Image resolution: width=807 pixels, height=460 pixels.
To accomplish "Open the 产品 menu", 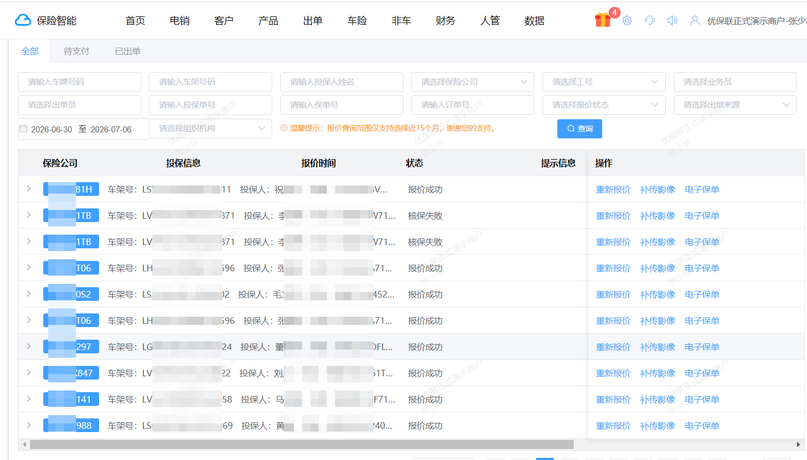I will tap(268, 21).
